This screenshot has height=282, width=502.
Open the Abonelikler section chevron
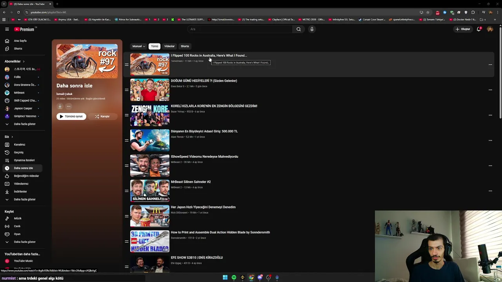pyautogui.click(x=24, y=61)
